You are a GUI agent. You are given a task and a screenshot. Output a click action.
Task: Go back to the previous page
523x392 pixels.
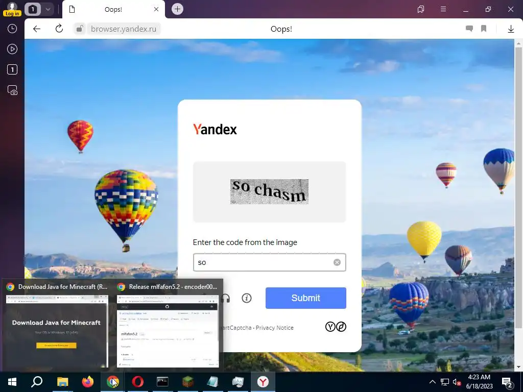[x=37, y=29]
